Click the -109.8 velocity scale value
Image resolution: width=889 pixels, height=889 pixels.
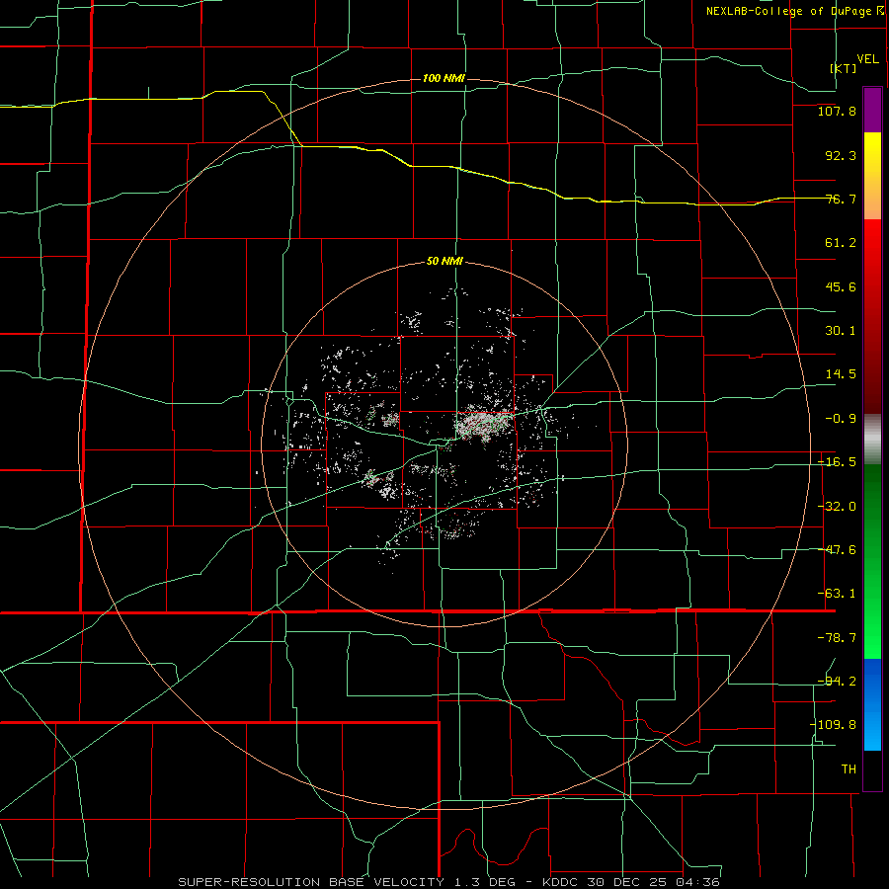pos(834,725)
